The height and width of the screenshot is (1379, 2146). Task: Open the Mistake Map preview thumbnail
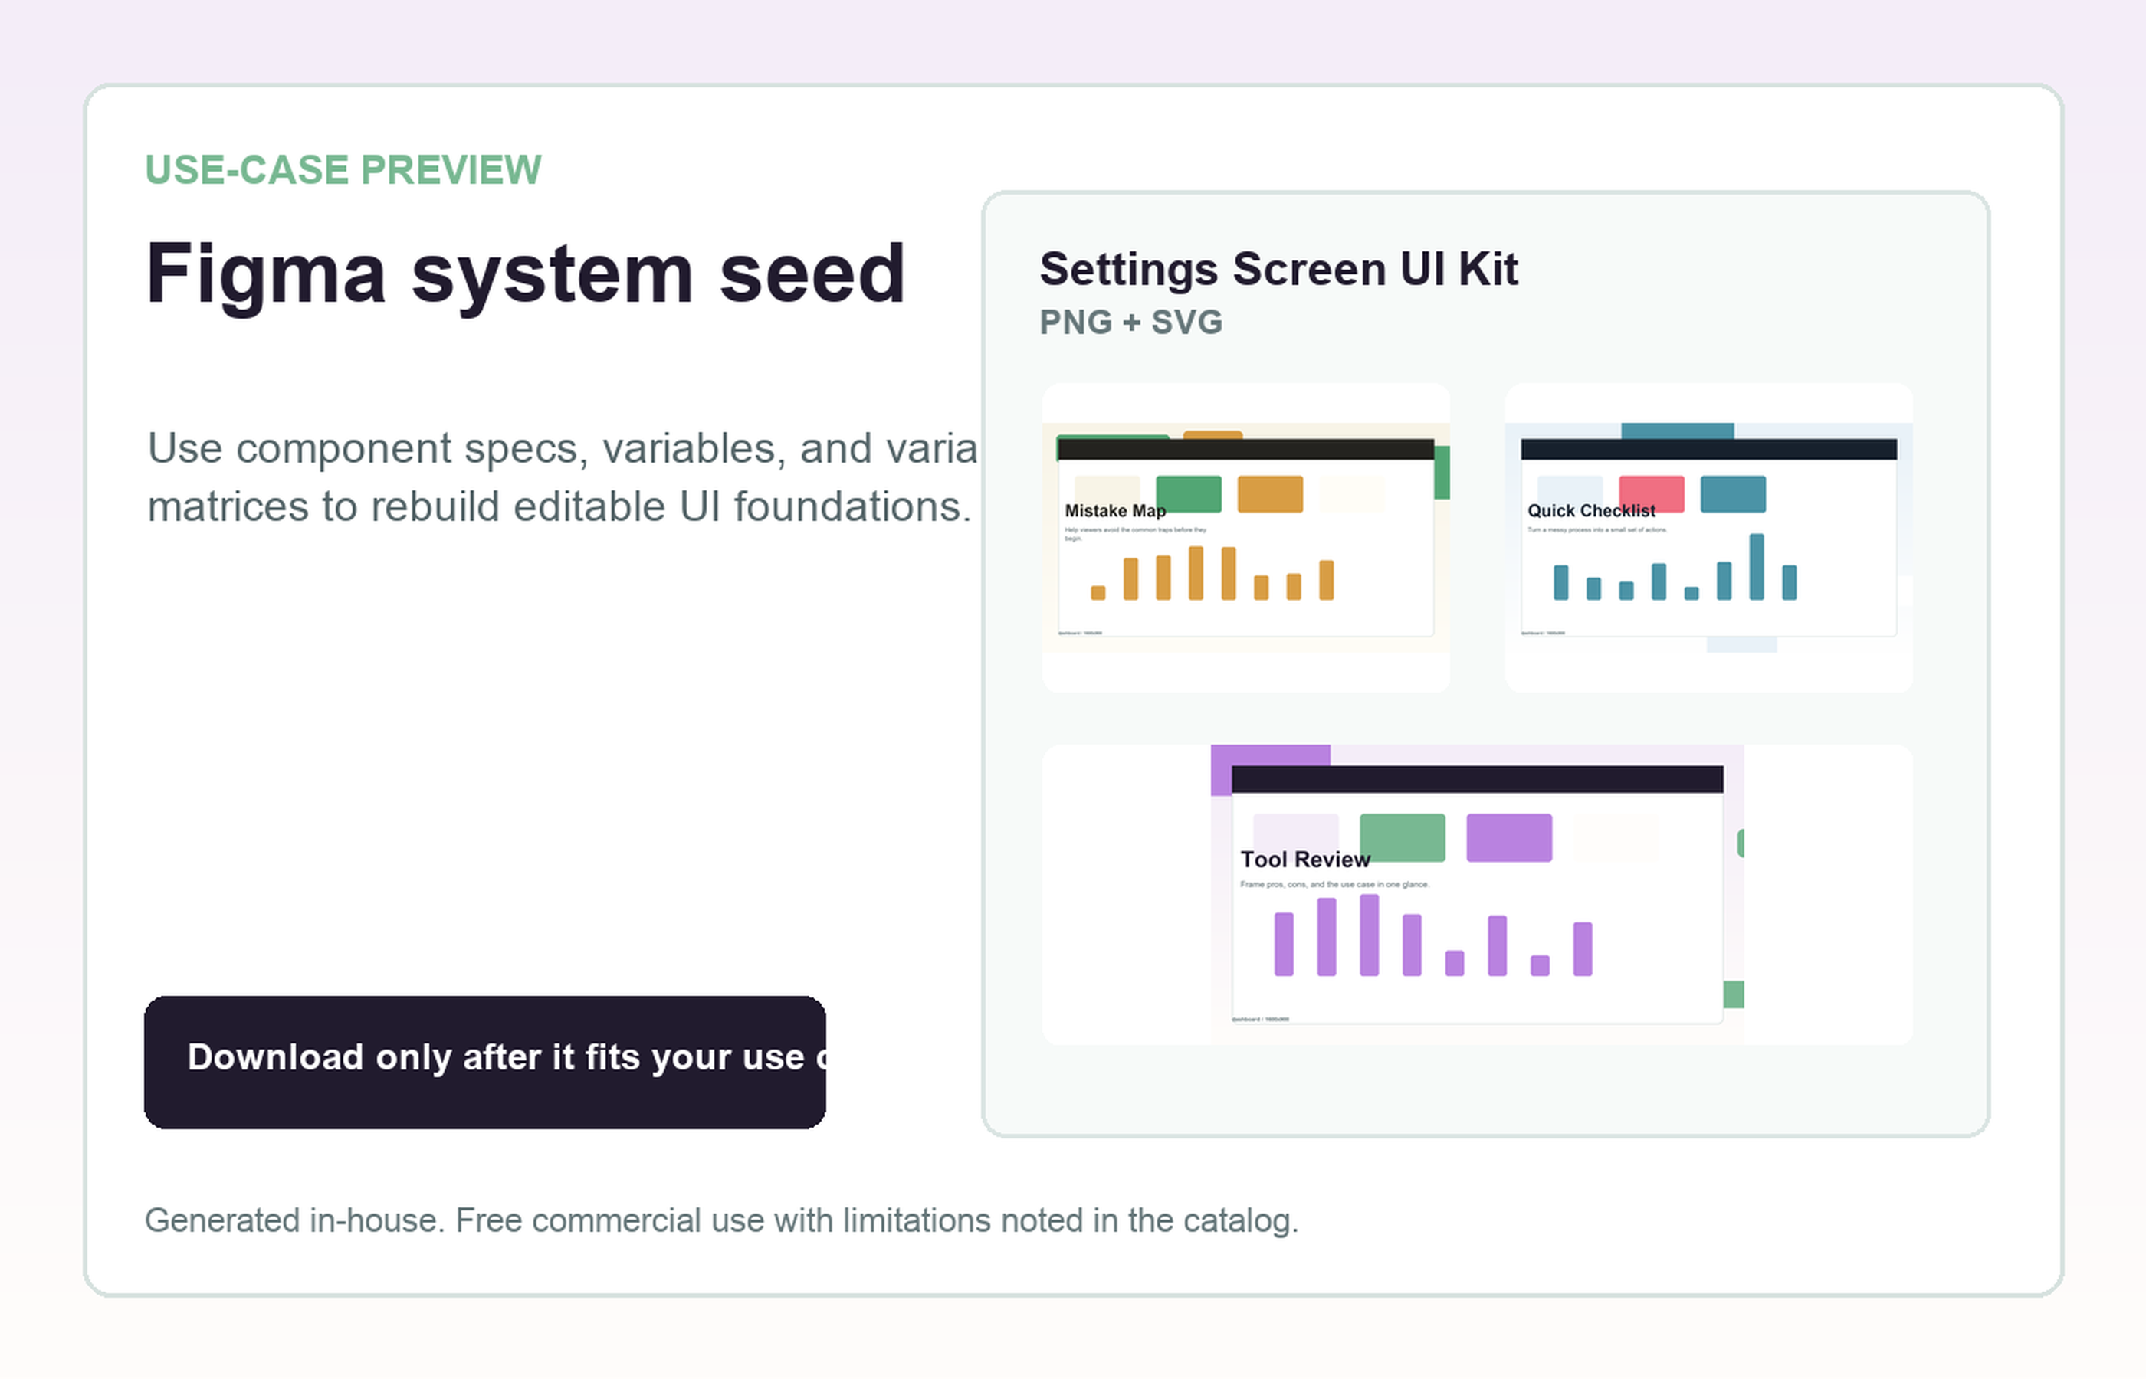tap(1246, 537)
